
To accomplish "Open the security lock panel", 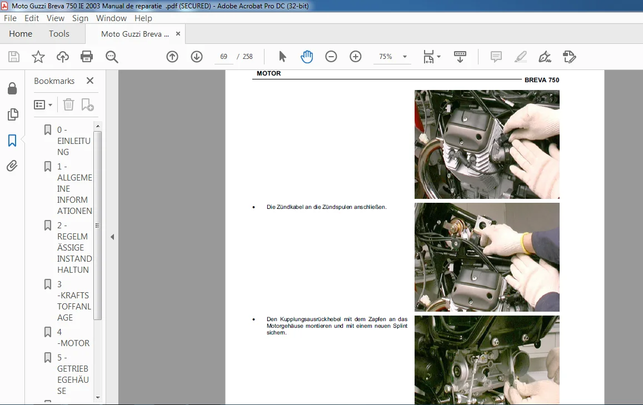I will (12, 88).
